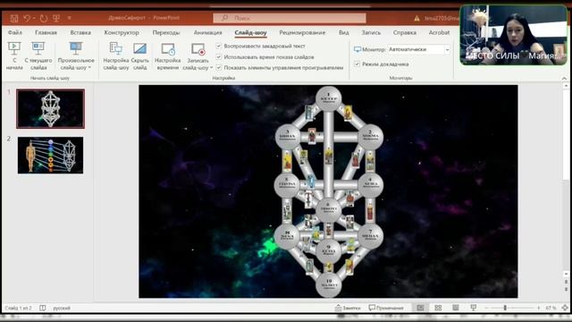This screenshot has width=572, height=322.
Task: Collapse the ribbon chevron
Action: 564,78
